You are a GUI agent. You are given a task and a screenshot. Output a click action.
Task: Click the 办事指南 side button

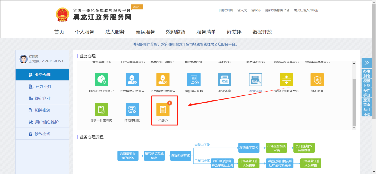367,73
